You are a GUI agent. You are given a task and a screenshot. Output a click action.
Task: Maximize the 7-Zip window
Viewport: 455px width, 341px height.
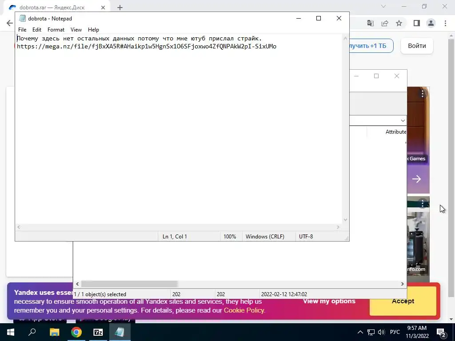[x=376, y=76]
